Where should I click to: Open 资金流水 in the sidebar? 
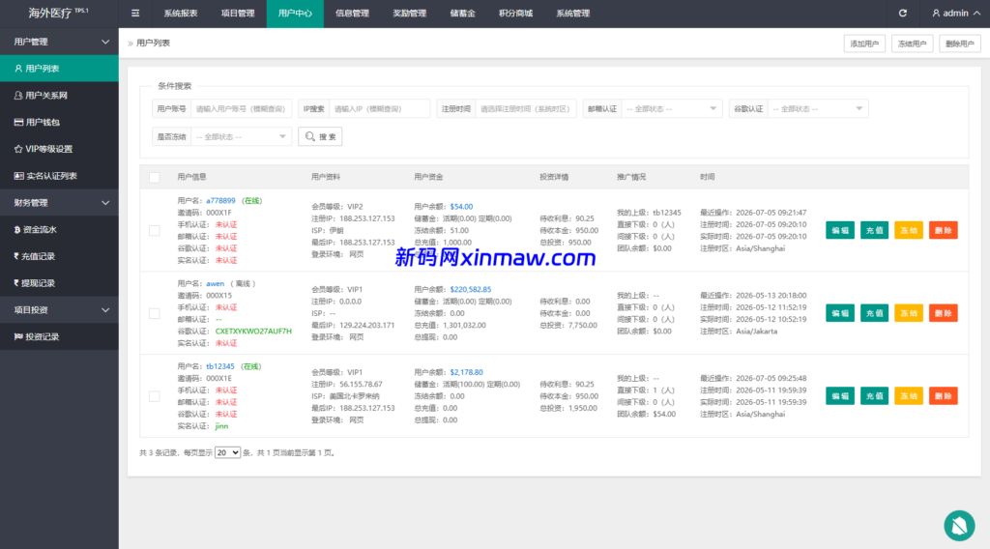pyautogui.click(x=59, y=230)
